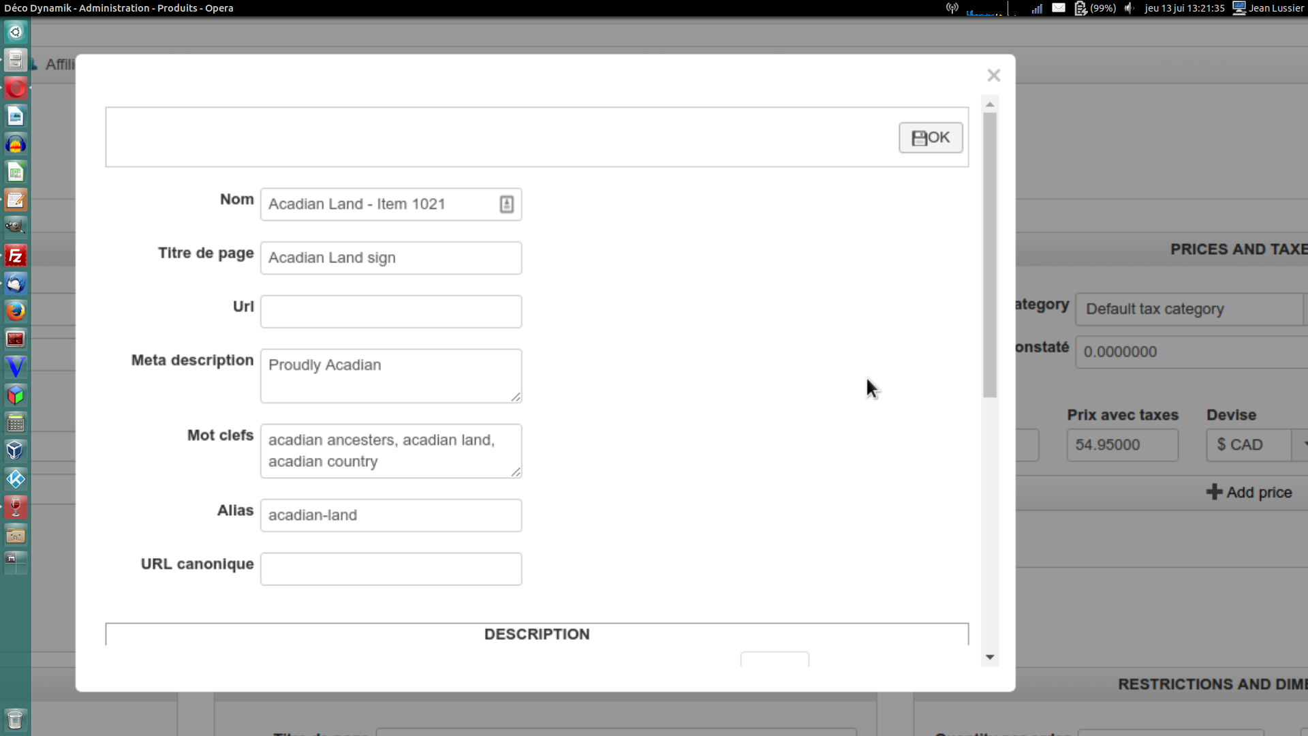Click the Opera browser dock icon
Viewport: 1308px width, 736px height.
pos(15,88)
